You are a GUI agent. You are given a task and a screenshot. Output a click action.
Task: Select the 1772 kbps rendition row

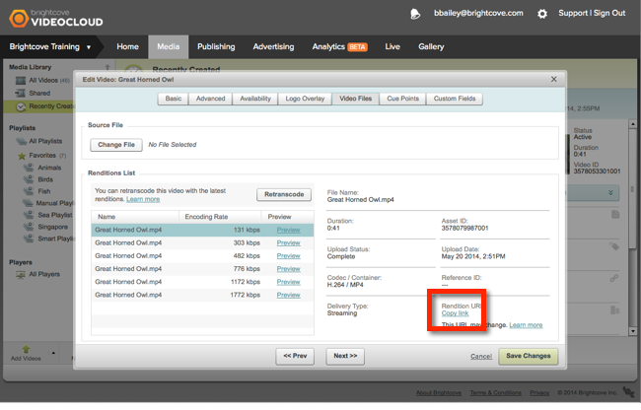(203, 296)
